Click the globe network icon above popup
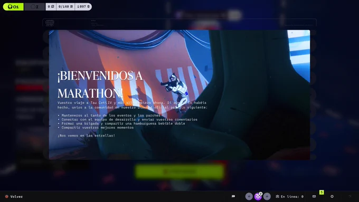Image resolution: width=359 pixels, height=202 pixels. pyautogui.click(x=50, y=23)
